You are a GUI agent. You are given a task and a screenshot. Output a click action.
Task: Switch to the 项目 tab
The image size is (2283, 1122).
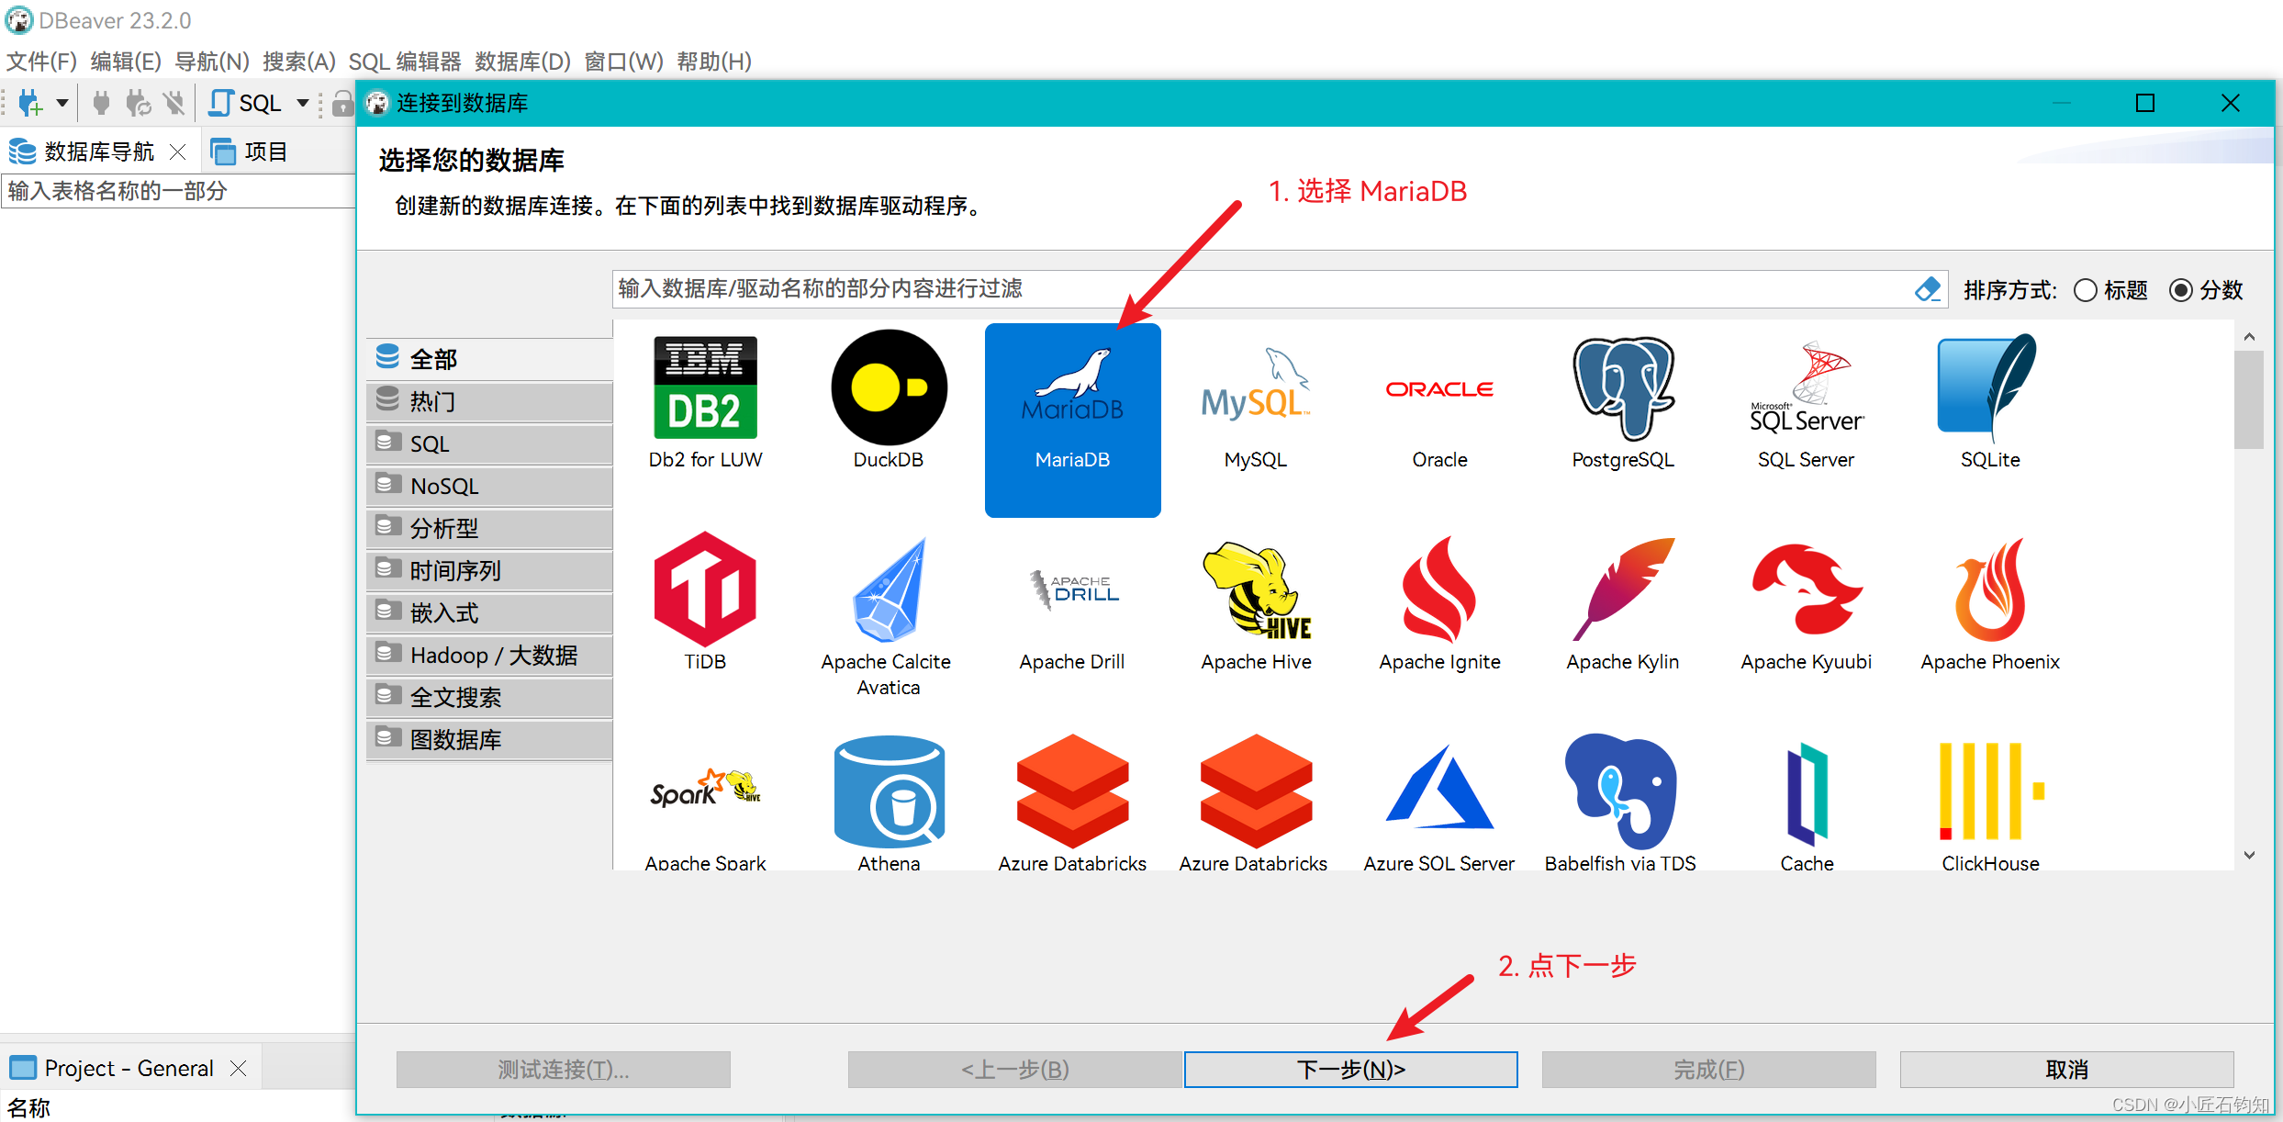250,151
